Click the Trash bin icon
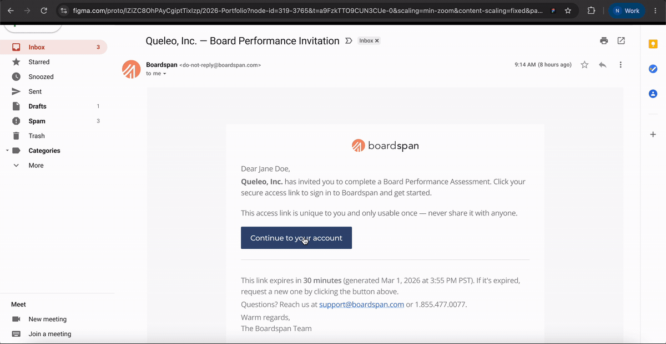The image size is (666, 344). point(17,136)
